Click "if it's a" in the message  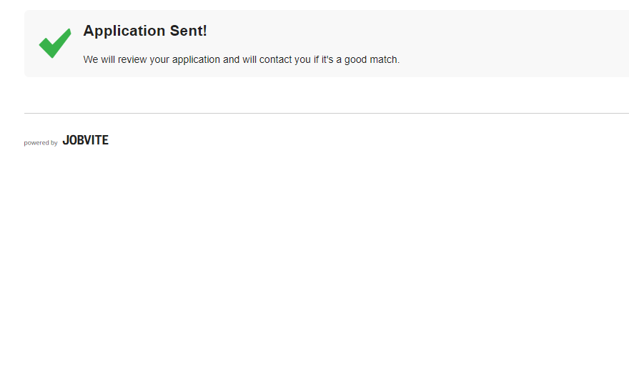pyautogui.click(x=327, y=59)
